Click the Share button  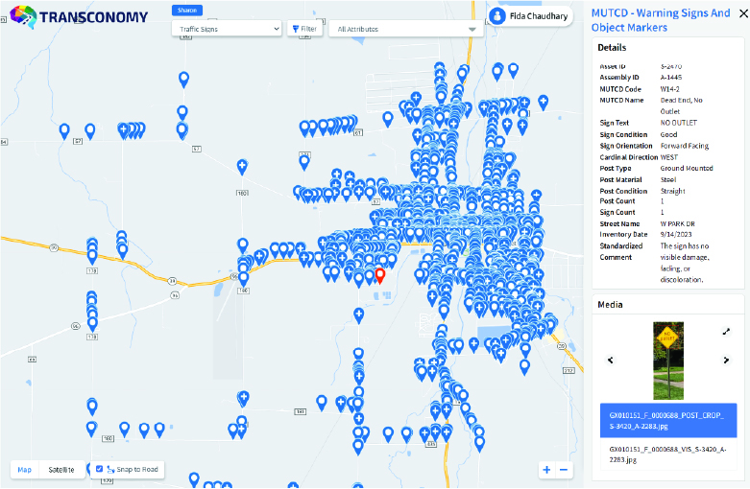point(187,10)
